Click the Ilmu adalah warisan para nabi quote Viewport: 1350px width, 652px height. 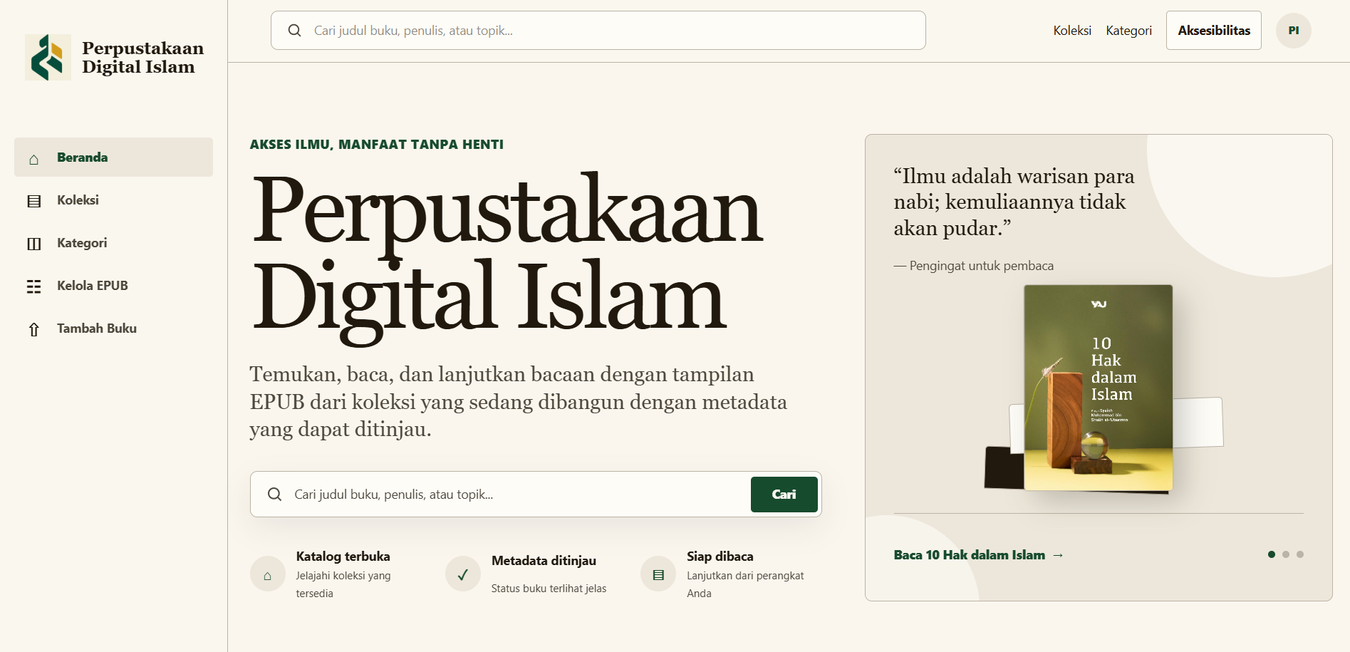(x=1014, y=202)
